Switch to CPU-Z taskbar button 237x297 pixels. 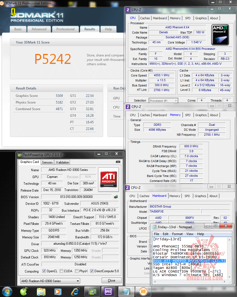pos(108,292)
